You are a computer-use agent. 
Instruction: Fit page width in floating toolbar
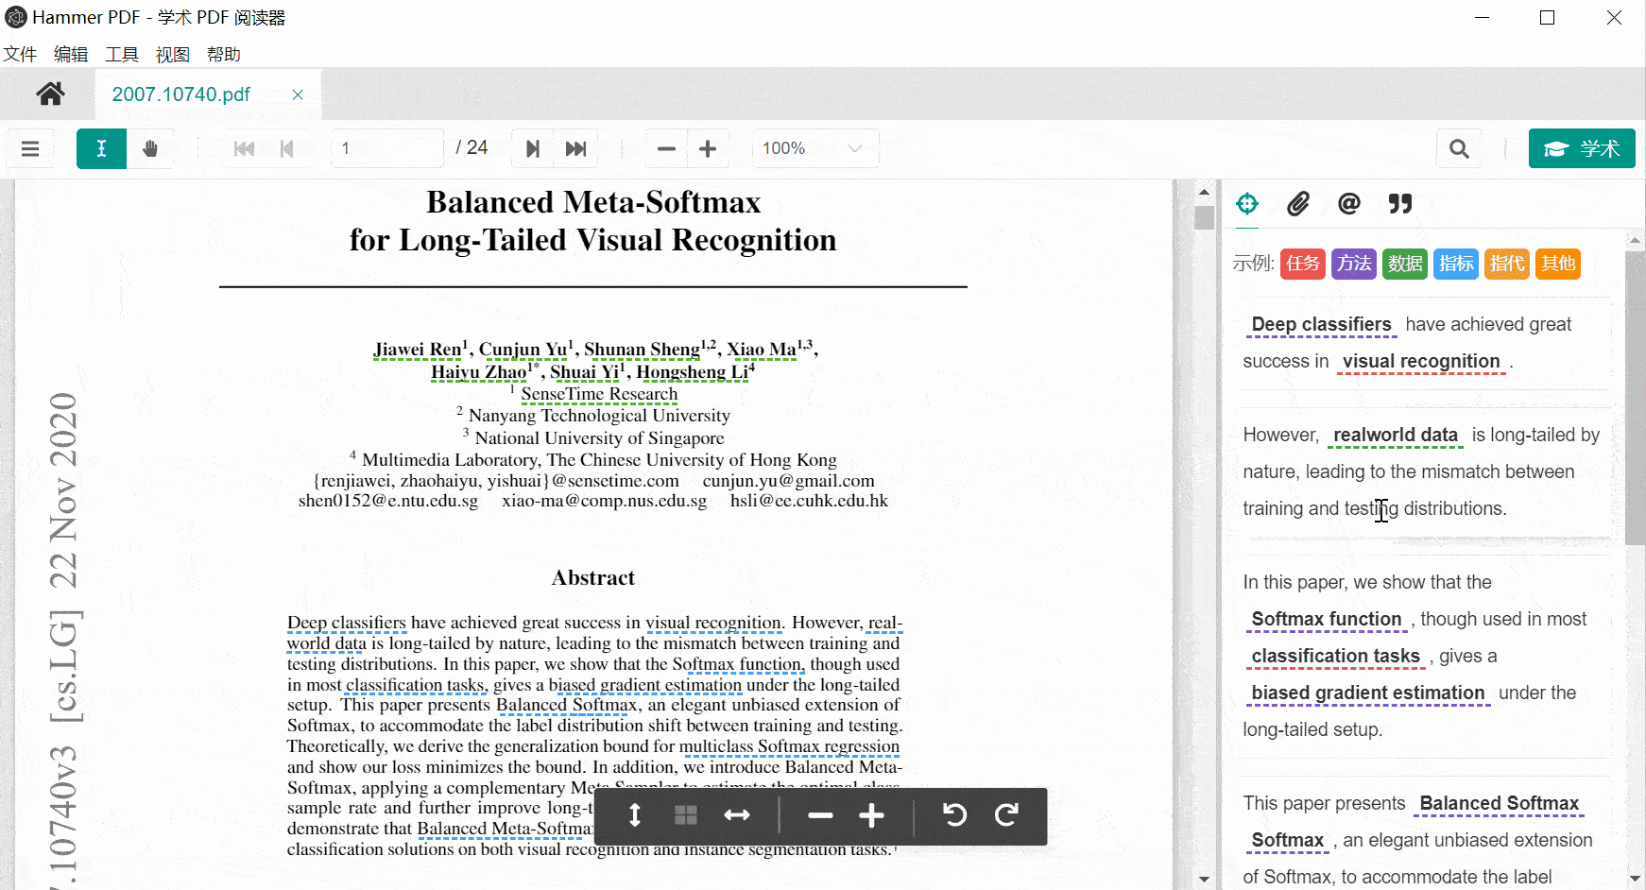click(x=737, y=815)
